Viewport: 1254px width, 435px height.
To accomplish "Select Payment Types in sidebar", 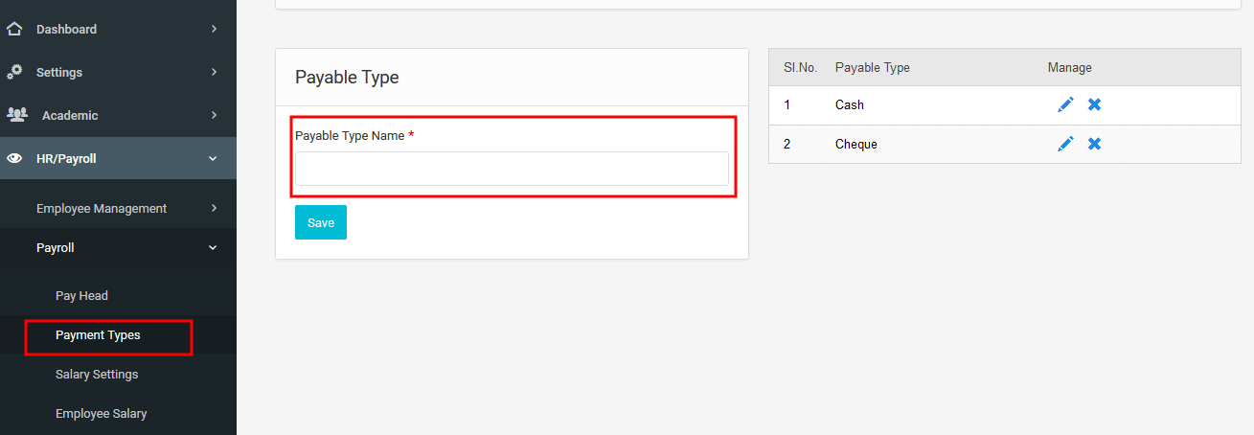I will [98, 335].
